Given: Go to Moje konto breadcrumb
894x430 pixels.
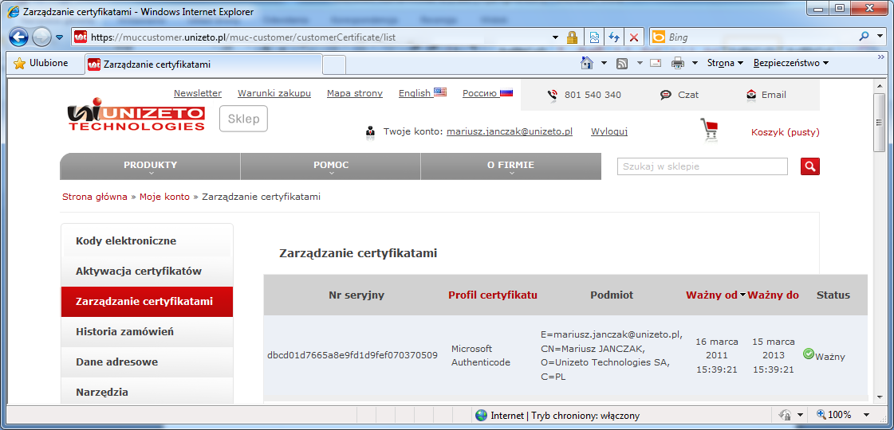Looking at the screenshot, I should coord(165,197).
